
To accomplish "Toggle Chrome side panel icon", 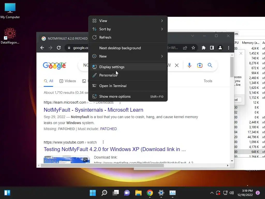I will (x=212, y=48).
